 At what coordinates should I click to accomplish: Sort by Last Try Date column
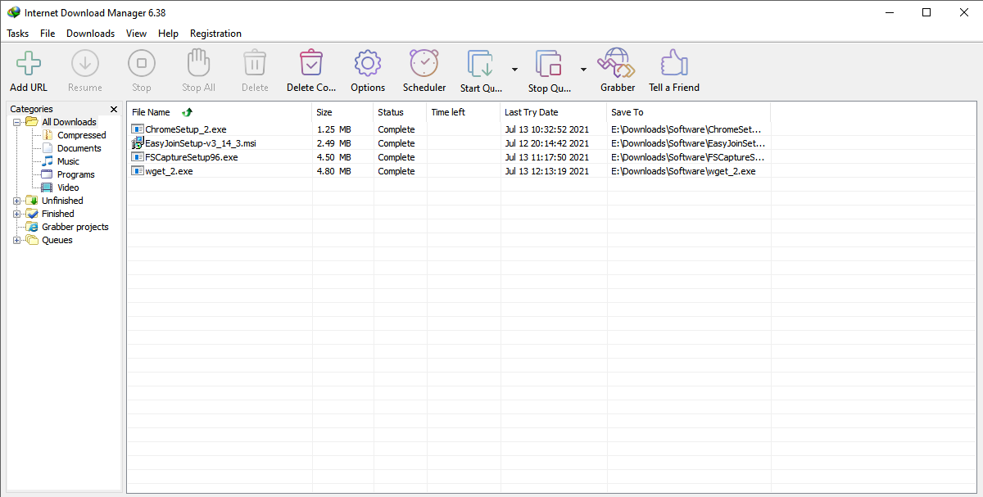point(553,112)
